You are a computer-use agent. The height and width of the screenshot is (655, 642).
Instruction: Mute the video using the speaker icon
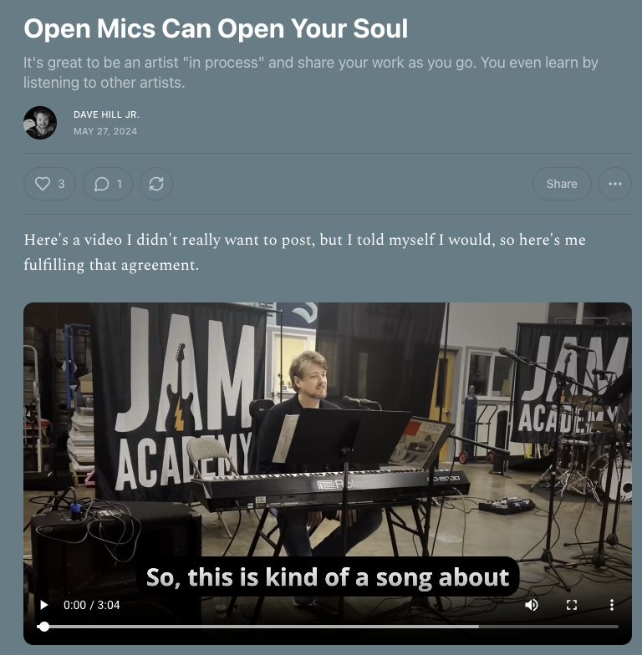(532, 605)
